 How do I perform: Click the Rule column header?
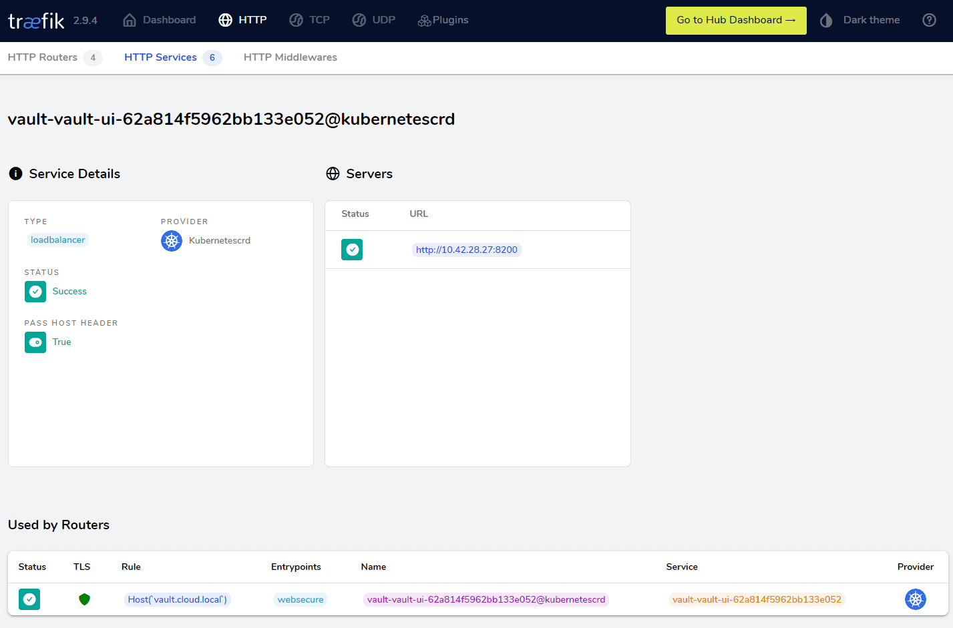pos(131,567)
